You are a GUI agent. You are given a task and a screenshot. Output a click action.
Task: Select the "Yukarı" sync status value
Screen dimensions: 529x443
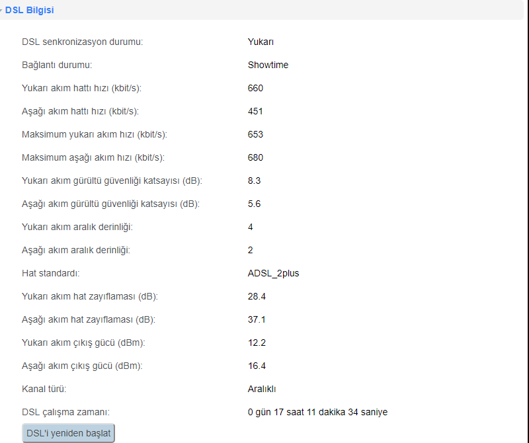(x=261, y=42)
